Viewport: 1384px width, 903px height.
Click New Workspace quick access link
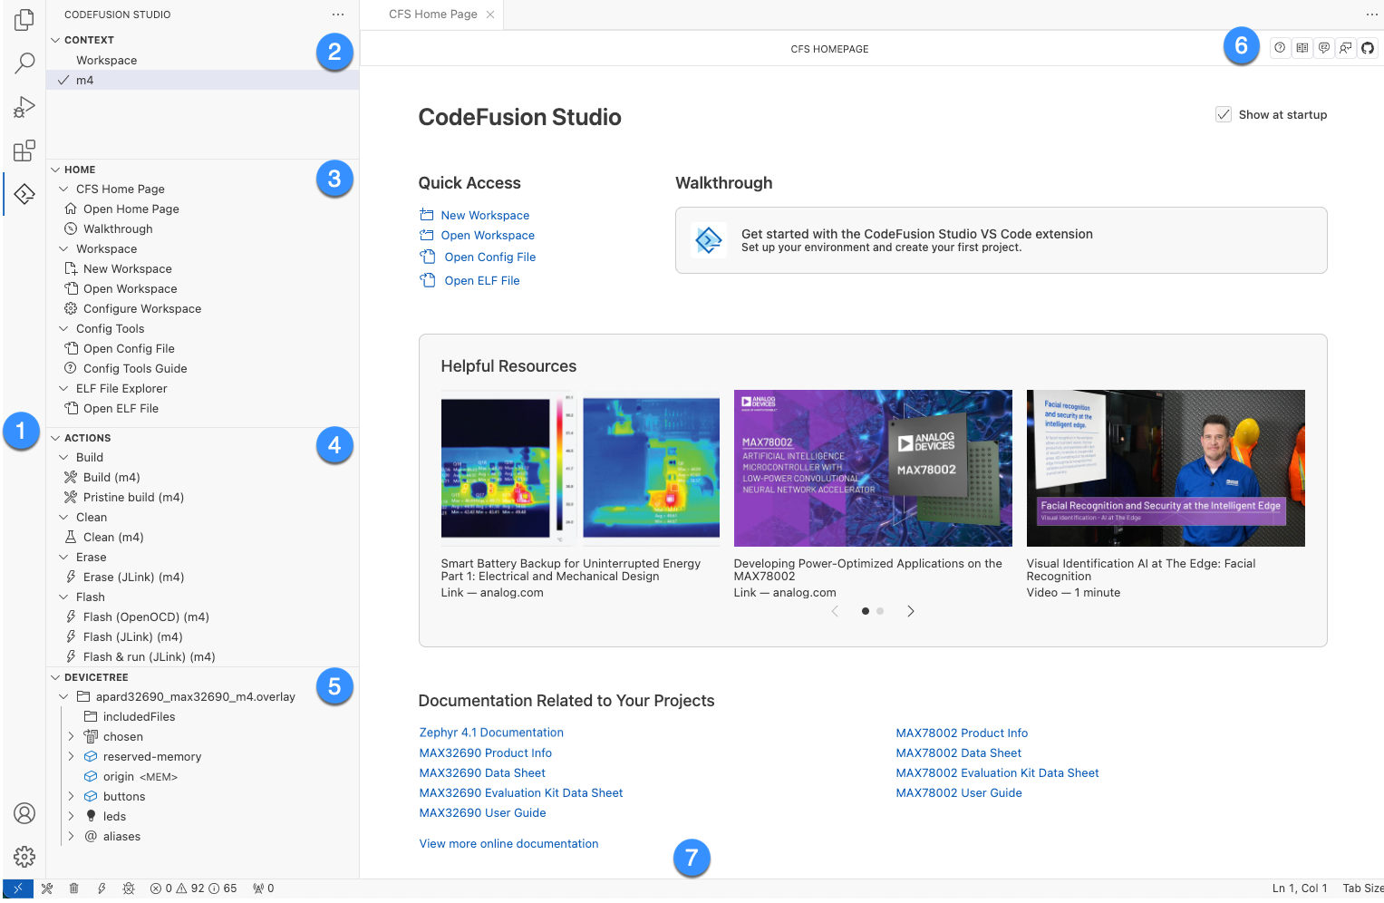(x=485, y=215)
